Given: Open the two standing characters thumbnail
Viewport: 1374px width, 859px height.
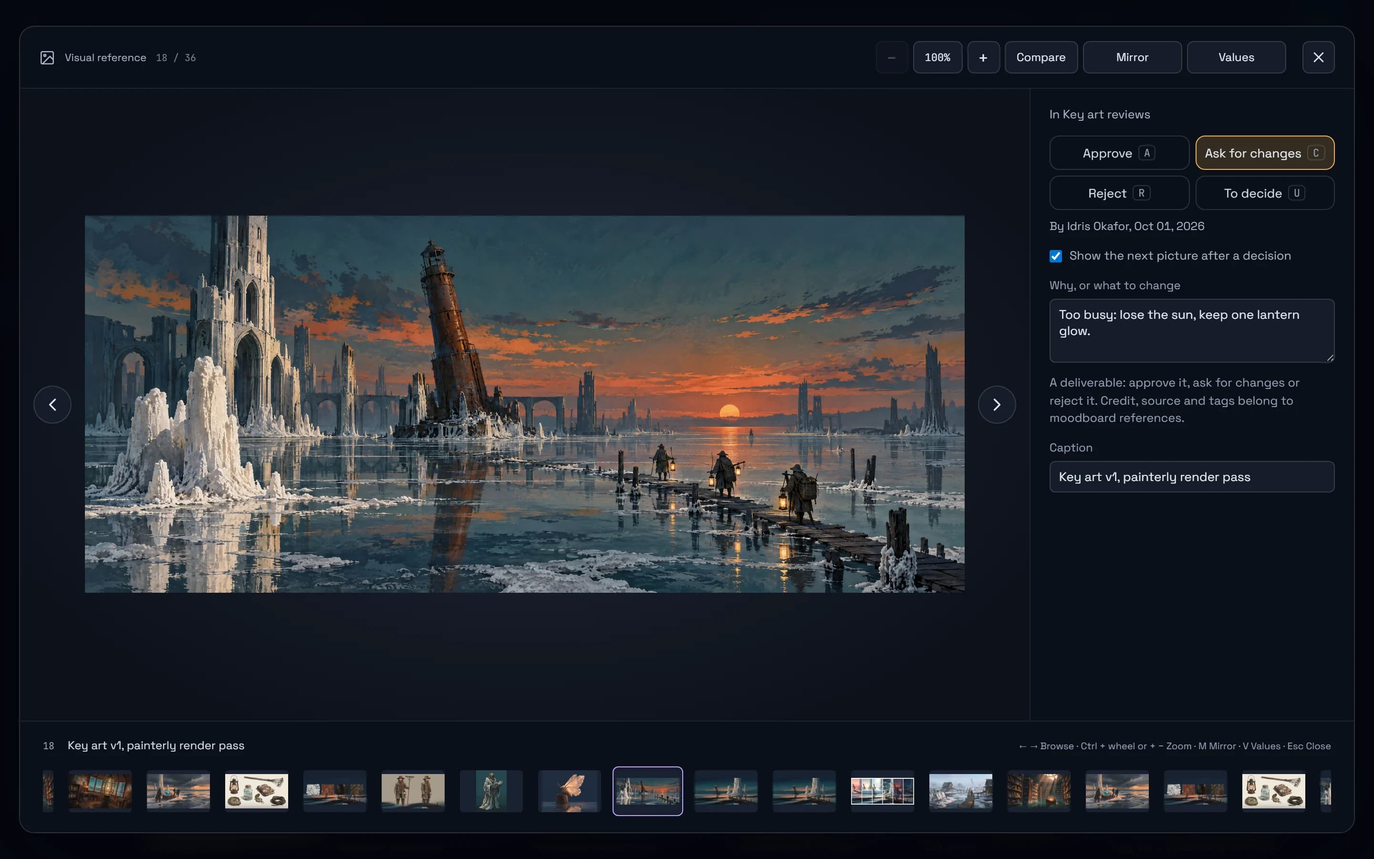Looking at the screenshot, I should 413,791.
